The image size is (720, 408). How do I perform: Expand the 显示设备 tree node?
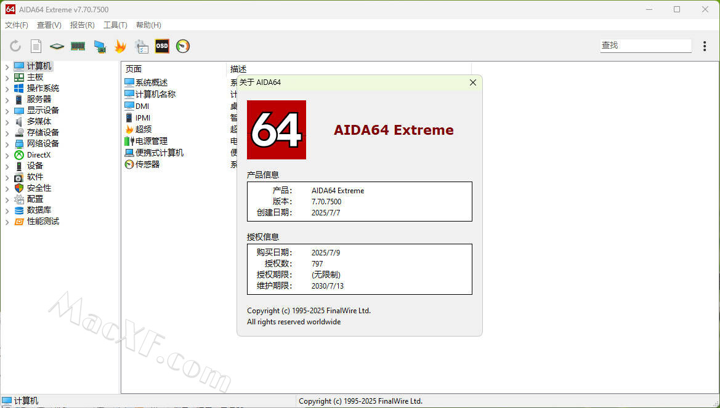[7, 111]
